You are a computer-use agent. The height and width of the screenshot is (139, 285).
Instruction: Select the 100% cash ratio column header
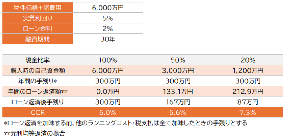pos(108,60)
